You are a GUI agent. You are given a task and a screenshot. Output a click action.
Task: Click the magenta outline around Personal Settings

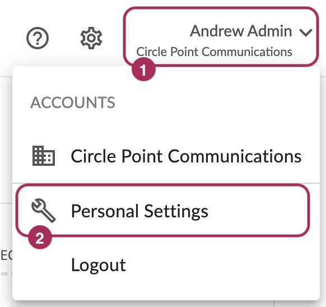point(163,185)
